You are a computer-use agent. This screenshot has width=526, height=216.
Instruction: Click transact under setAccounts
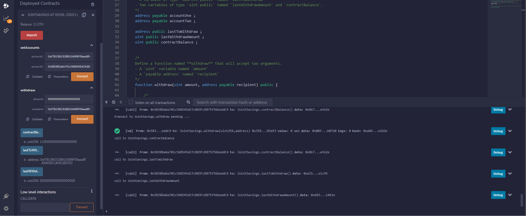pos(82,76)
